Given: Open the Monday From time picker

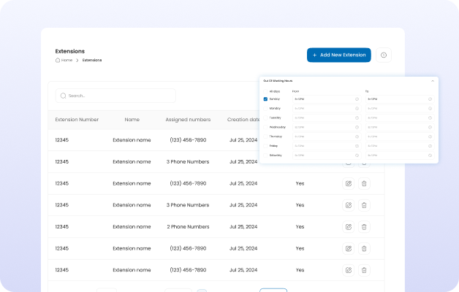Looking at the screenshot, I should [x=325, y=108].
